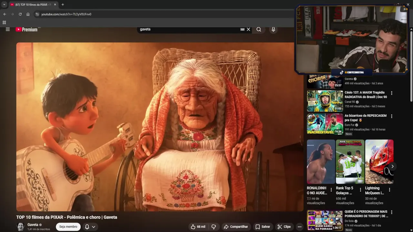Click the Seja membro button
The width and height of the screenshot is (413, 232).
[68, 227]
